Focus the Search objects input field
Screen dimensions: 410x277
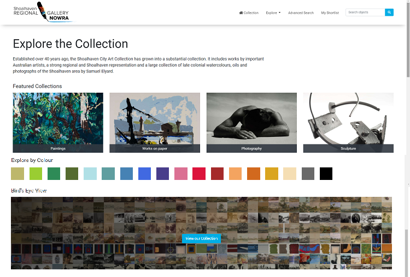tap(365, 12)
